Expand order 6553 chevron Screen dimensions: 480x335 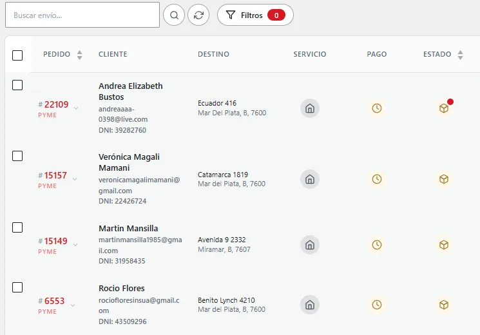click(x=73, y=305)
